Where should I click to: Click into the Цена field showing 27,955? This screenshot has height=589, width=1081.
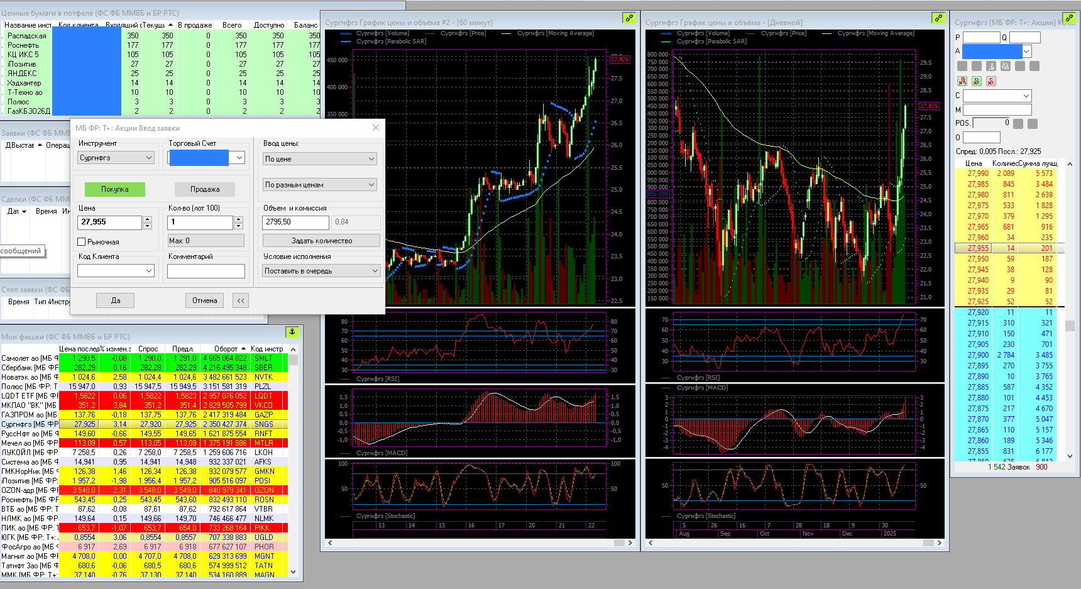tap(110, 222)
